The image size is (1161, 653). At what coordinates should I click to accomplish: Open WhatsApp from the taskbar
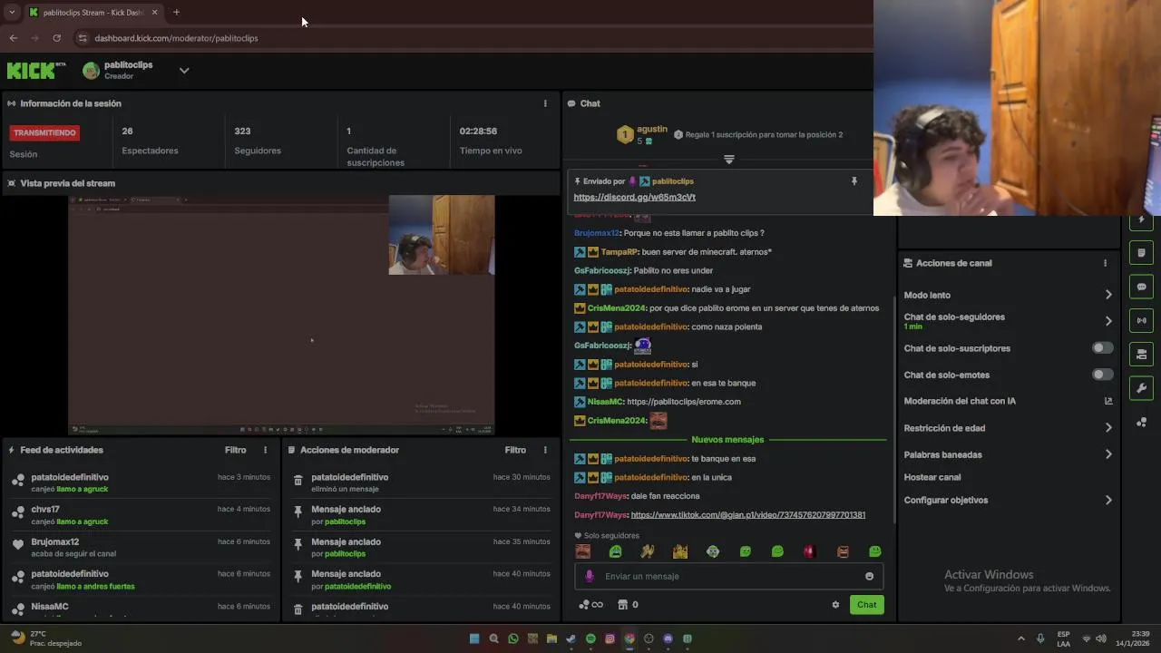point(513,638)
